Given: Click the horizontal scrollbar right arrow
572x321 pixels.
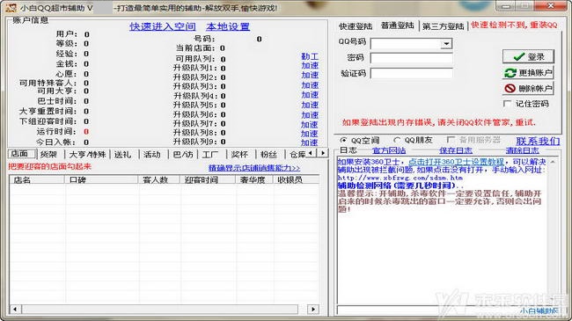Looking at the screenshot, I should pyautogui.click(x=313, y=310).
